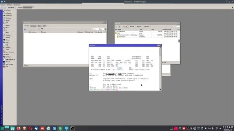234x131 pixels.
Task: Open CAPsMAN in sidebar
Action: coord(8,13)
